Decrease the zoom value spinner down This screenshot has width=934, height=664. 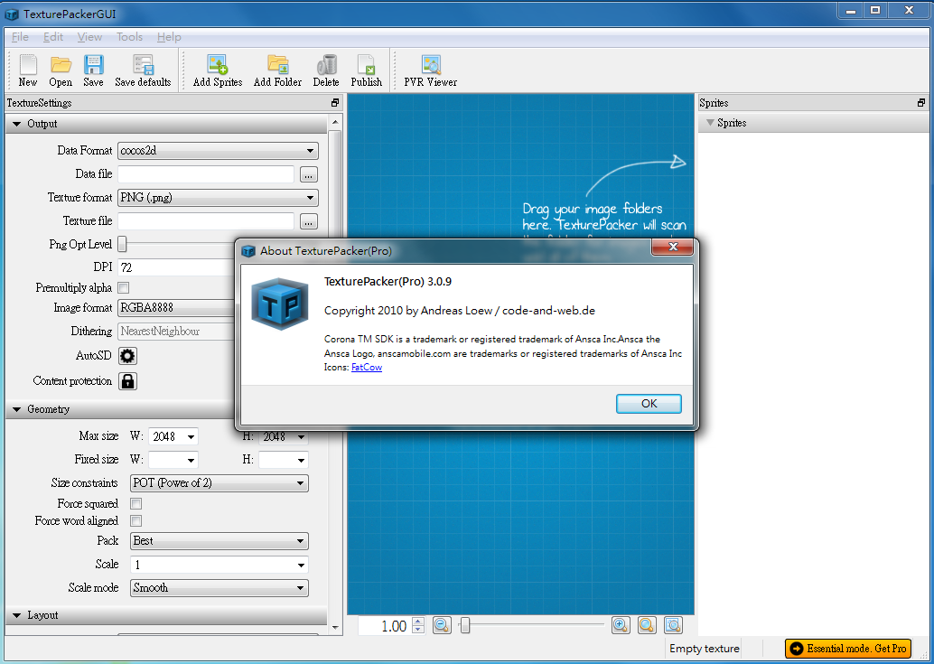point(418,630)
